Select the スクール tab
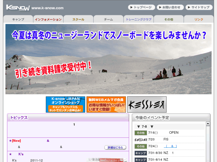 tap(78, 19)
